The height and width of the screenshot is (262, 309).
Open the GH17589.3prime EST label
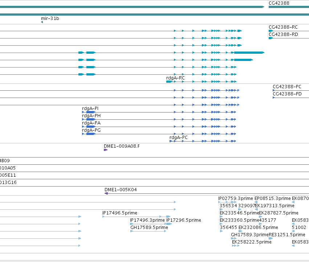pos(250,235)
